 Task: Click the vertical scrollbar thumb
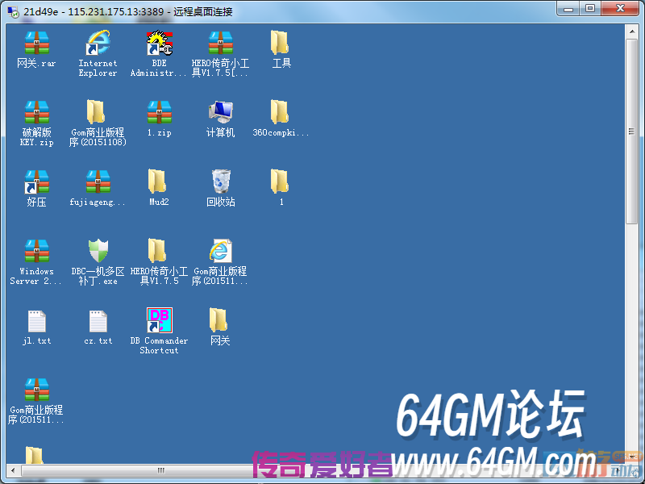[x=631, y=131]
